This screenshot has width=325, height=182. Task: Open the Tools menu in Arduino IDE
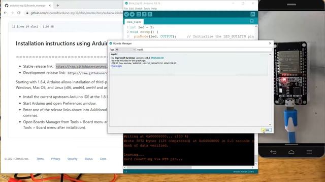pyautogui.click(x=147, y=9)
